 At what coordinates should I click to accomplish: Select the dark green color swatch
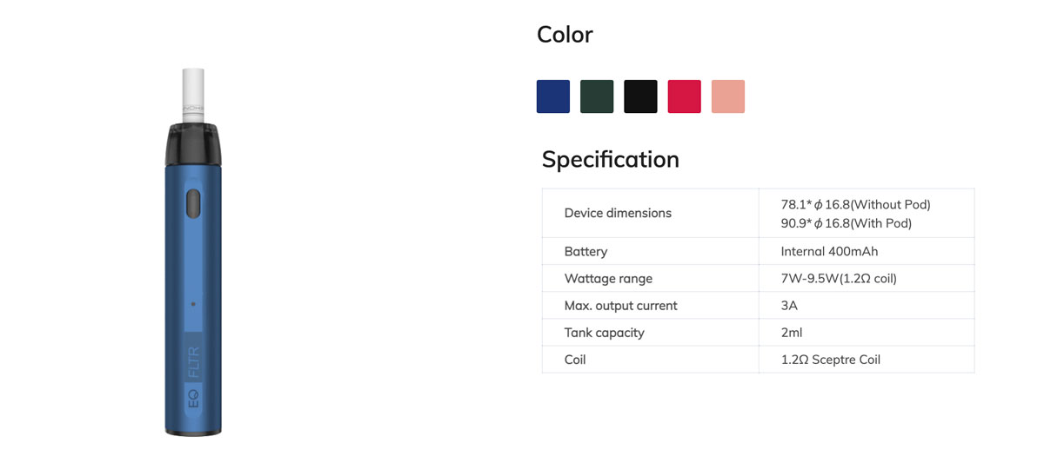pyautogui.click(x=597, y=96)
